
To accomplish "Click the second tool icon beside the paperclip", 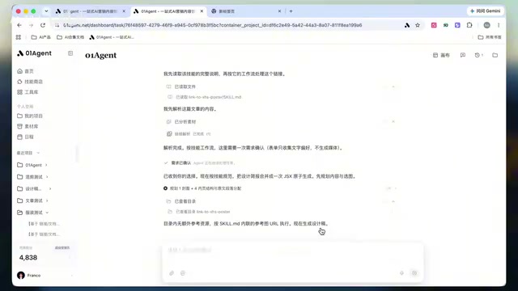I will pyautogui.click(x=183, y=273).
